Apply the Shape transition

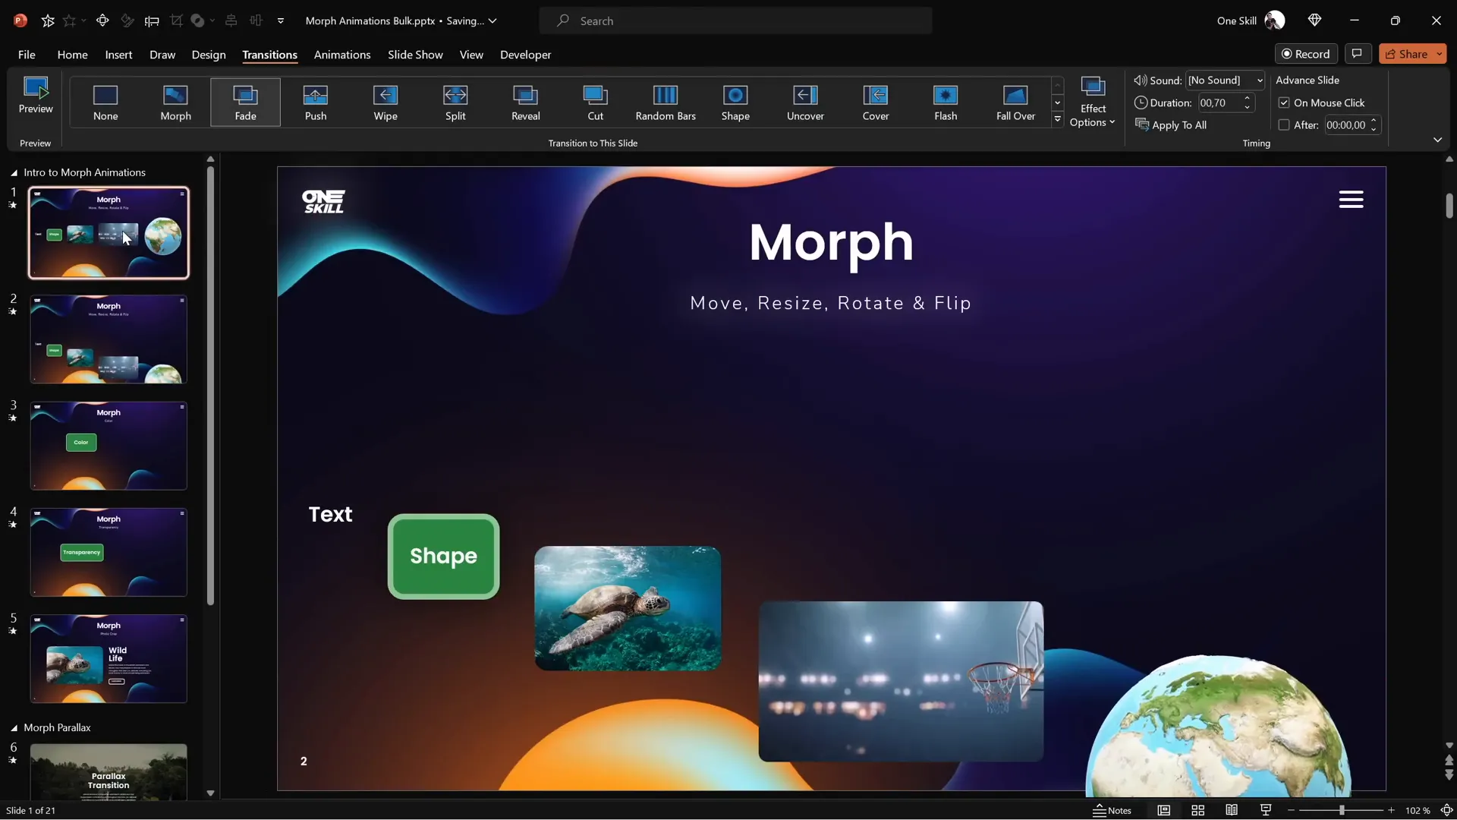735,102
